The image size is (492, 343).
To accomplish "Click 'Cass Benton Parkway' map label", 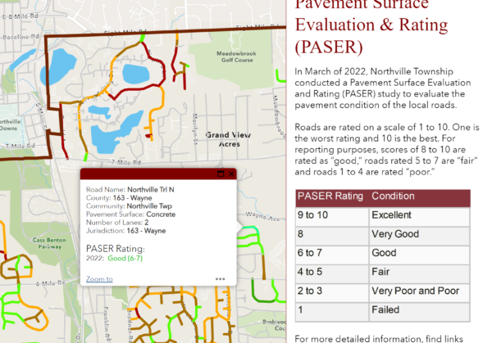I will tap(49, 243).
